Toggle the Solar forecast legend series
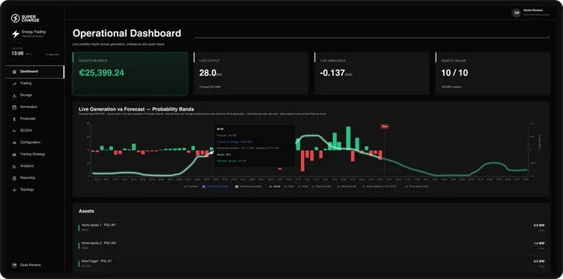Screen dimensions: 563x279 click(x=321, y=186)
